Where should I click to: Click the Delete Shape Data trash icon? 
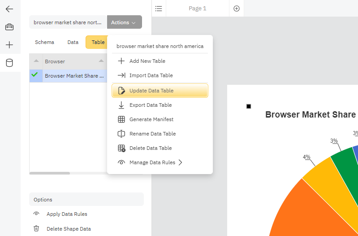click(36, 229)
